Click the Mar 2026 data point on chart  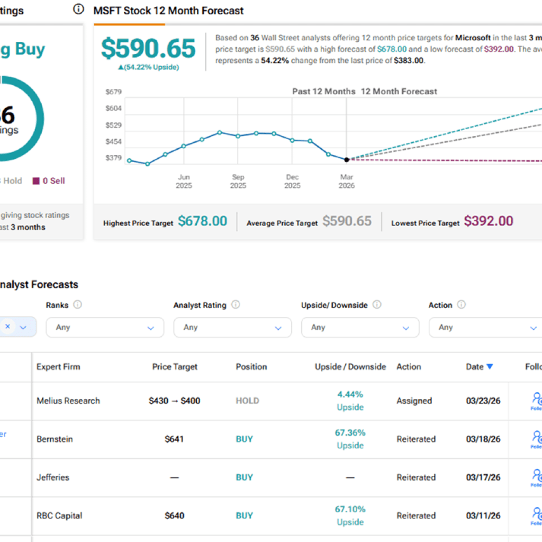pyautogui.click(x=346, y=159)
